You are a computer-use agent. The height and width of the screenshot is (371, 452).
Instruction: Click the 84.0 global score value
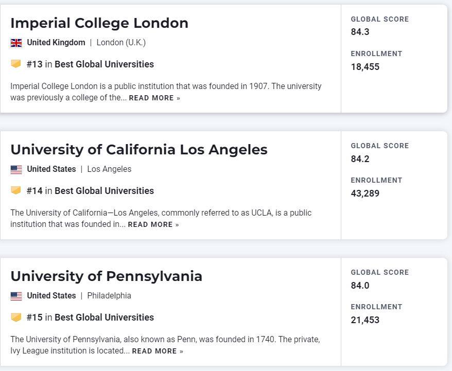360,286
